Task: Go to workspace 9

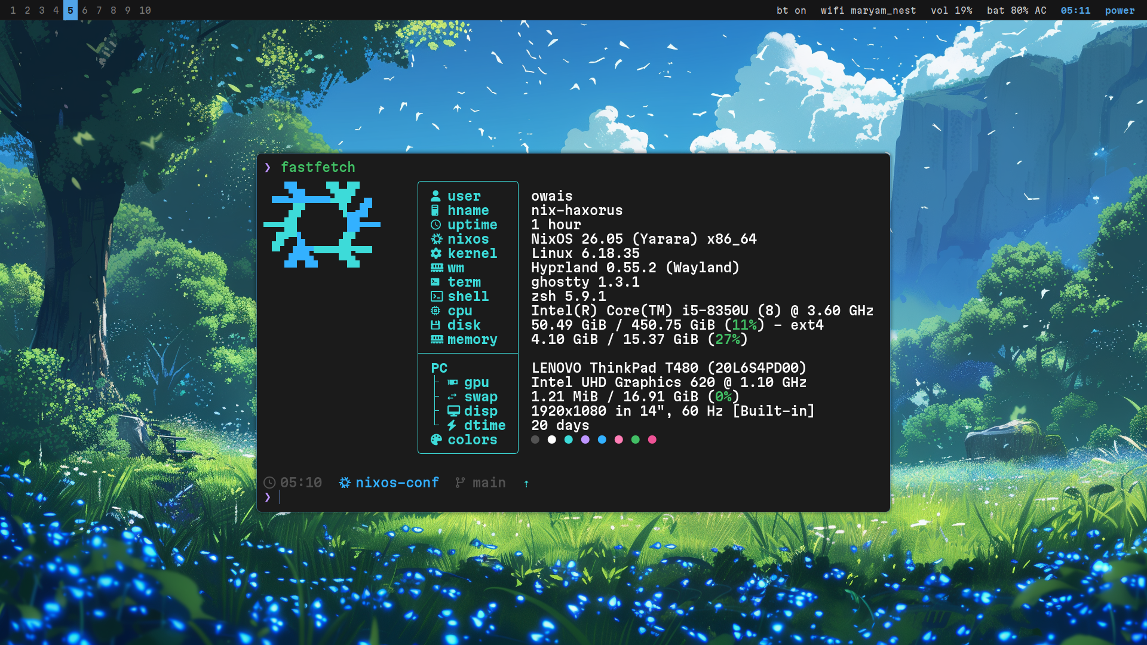Action: pyautogui.click(x=128, y=10)
